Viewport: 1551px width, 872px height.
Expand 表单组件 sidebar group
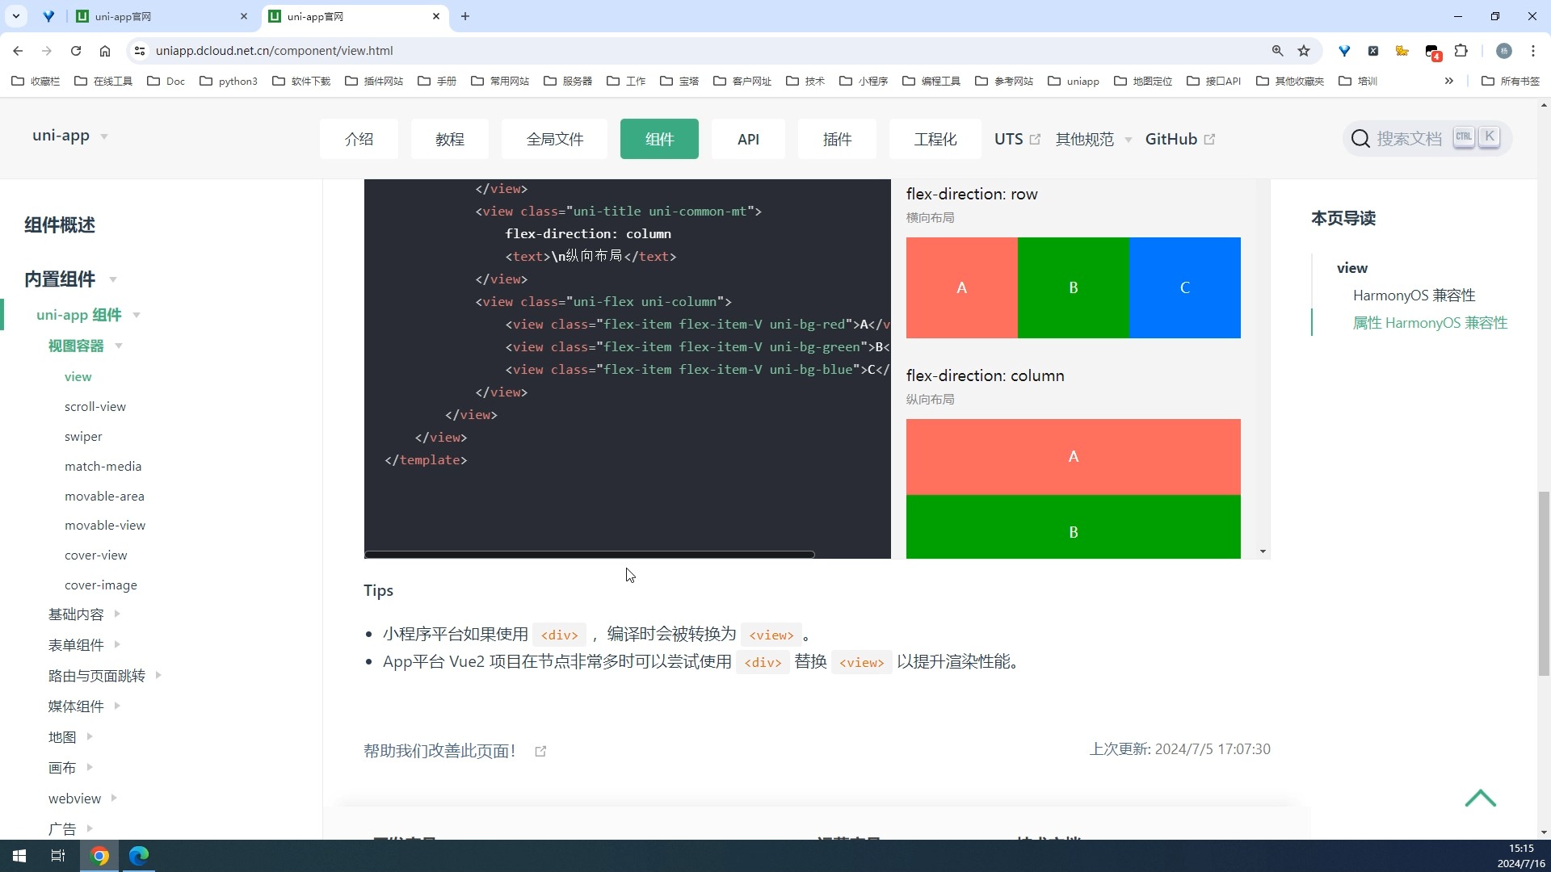(x=84, y=645)
